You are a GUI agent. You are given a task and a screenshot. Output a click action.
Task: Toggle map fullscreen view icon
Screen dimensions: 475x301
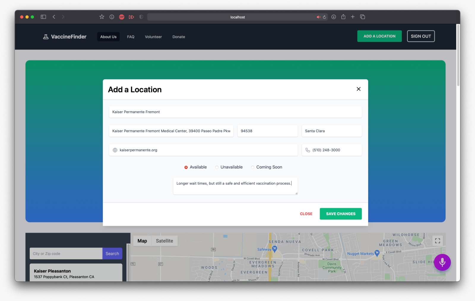click(438, 241)
